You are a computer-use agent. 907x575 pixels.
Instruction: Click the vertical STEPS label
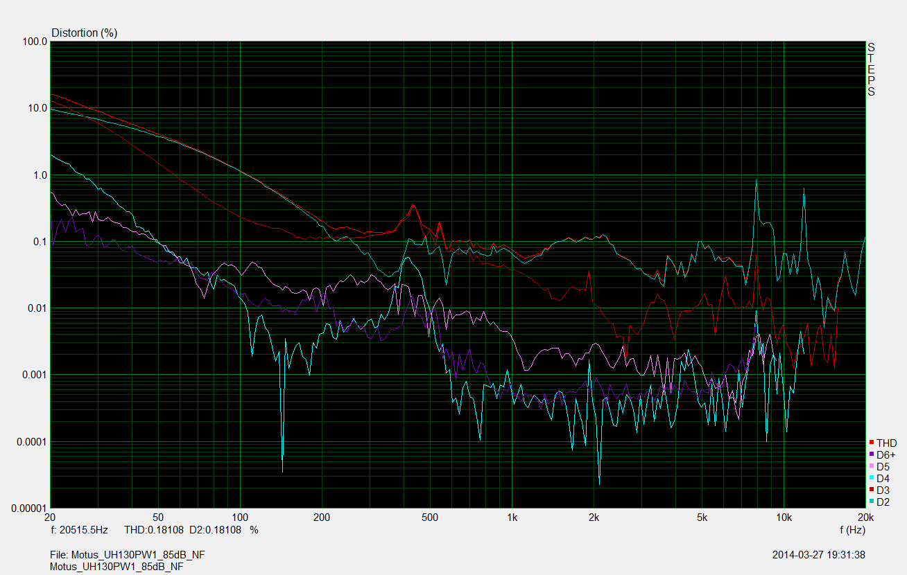point(871,69)
